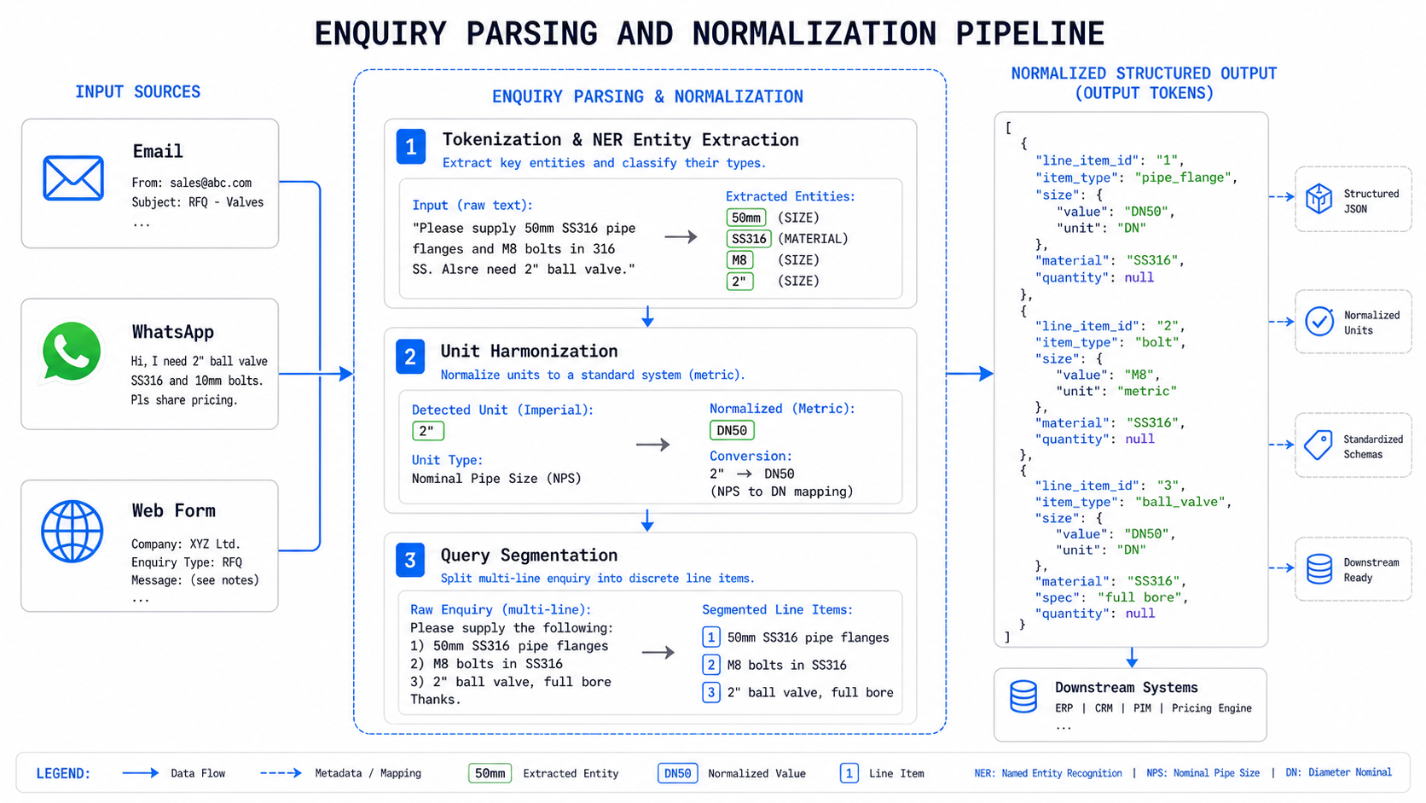This screenshot has height=803, width=1426.
Task: Click the SS316 extracted entity tag
Action: (749, 239)
